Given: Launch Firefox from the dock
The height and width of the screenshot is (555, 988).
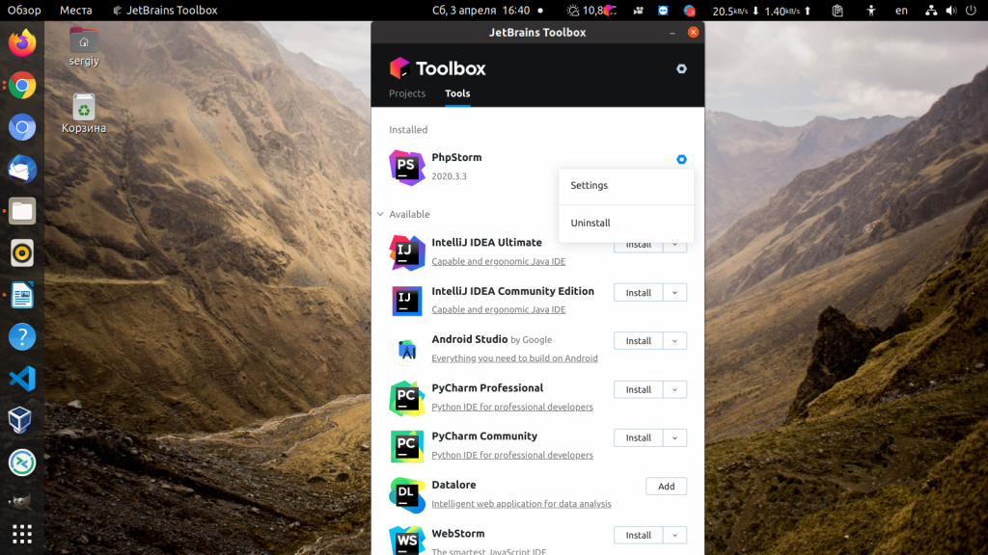Looking at the screenshot, I should [x=22, y=42].
